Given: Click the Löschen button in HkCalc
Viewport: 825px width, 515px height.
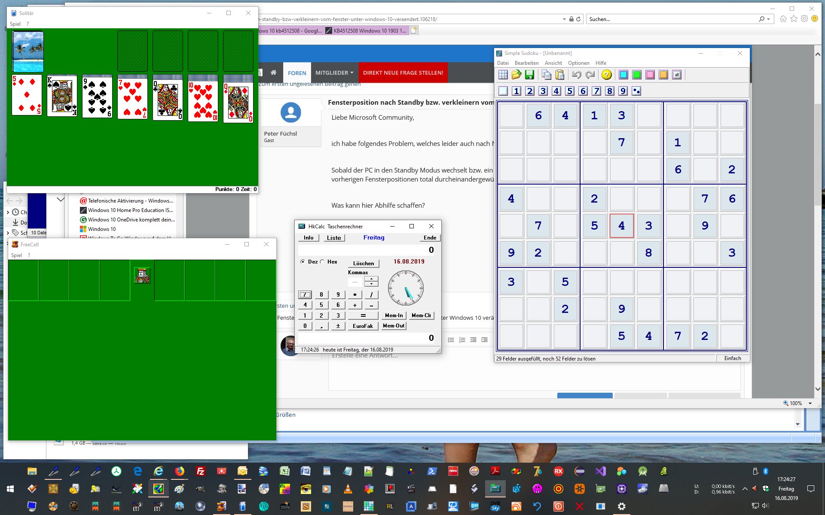Looking at the screenshot, I should click(364, 264).
